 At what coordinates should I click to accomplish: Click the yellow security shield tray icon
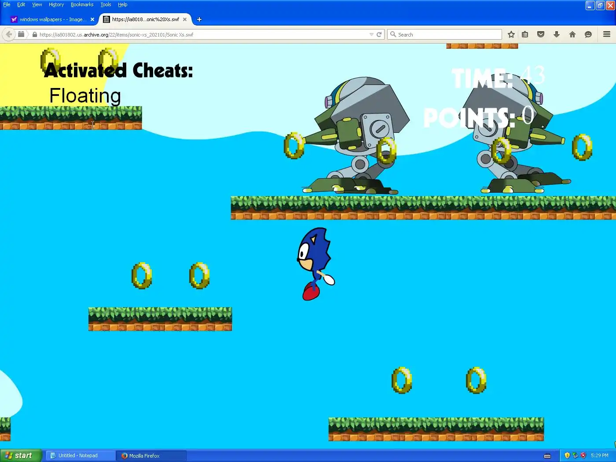567,455
